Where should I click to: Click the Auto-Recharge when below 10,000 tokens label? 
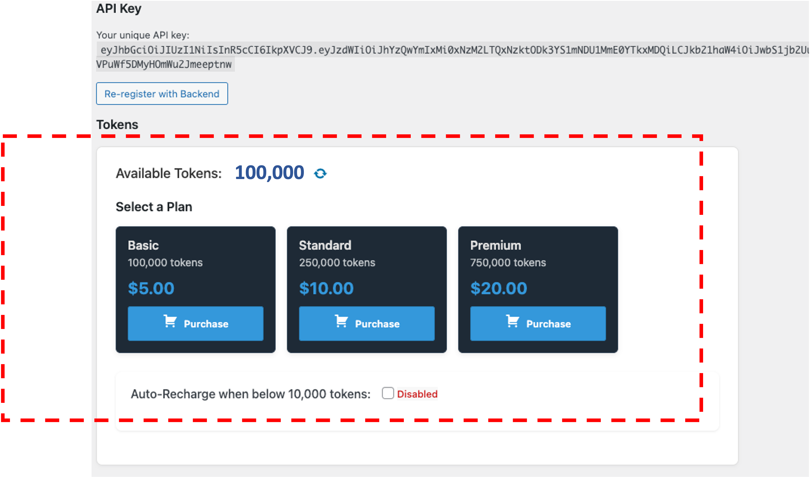[251, 394]
